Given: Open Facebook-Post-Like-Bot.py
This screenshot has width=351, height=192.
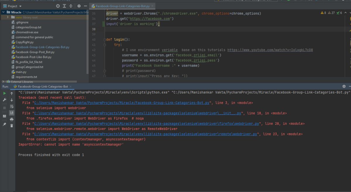Looking at the screenshot, I should pos(33,57).
